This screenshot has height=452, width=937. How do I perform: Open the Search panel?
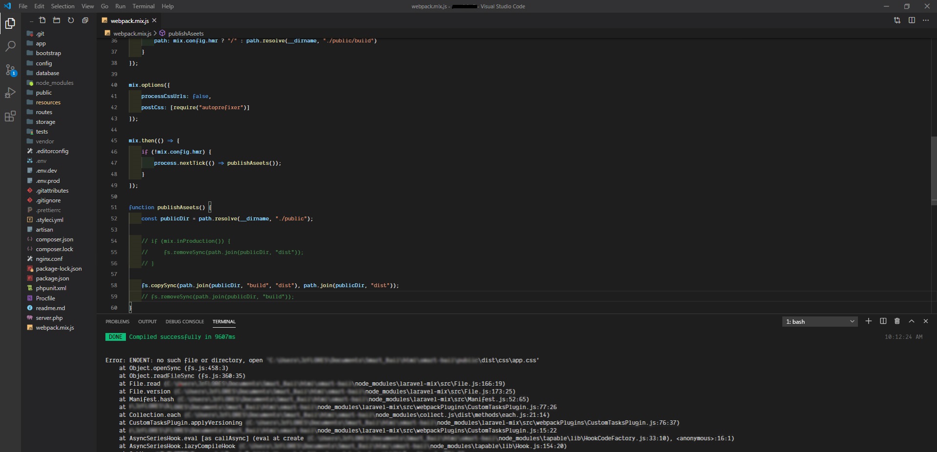10,46
